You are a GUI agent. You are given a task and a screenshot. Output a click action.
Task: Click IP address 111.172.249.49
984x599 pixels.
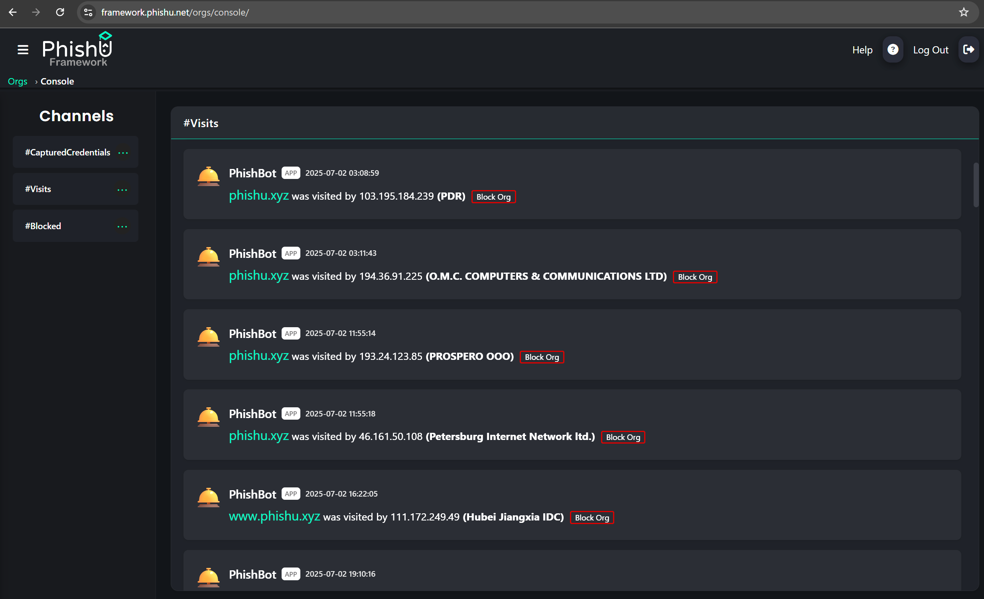[x=424, y=517]
